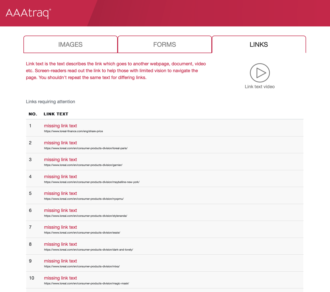Click the consumer-products-division/loreal-paris URL
Image resolution: width=330 pixels, height=292 pixels.
pyautogui.click(x=86, y=148)
